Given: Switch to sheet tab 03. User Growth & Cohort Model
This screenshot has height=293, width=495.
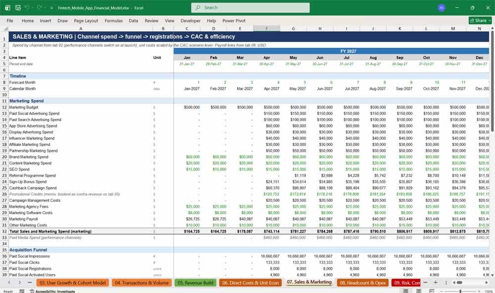Looking at the screenshot, I should click(73, 283).
